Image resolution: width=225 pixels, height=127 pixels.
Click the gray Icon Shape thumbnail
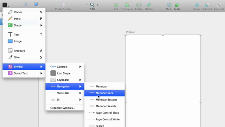pyautogui.click(x=53, y=73)
